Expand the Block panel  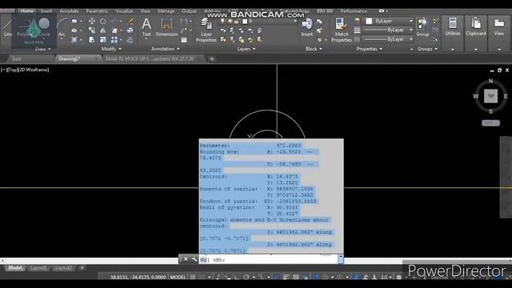314,49
